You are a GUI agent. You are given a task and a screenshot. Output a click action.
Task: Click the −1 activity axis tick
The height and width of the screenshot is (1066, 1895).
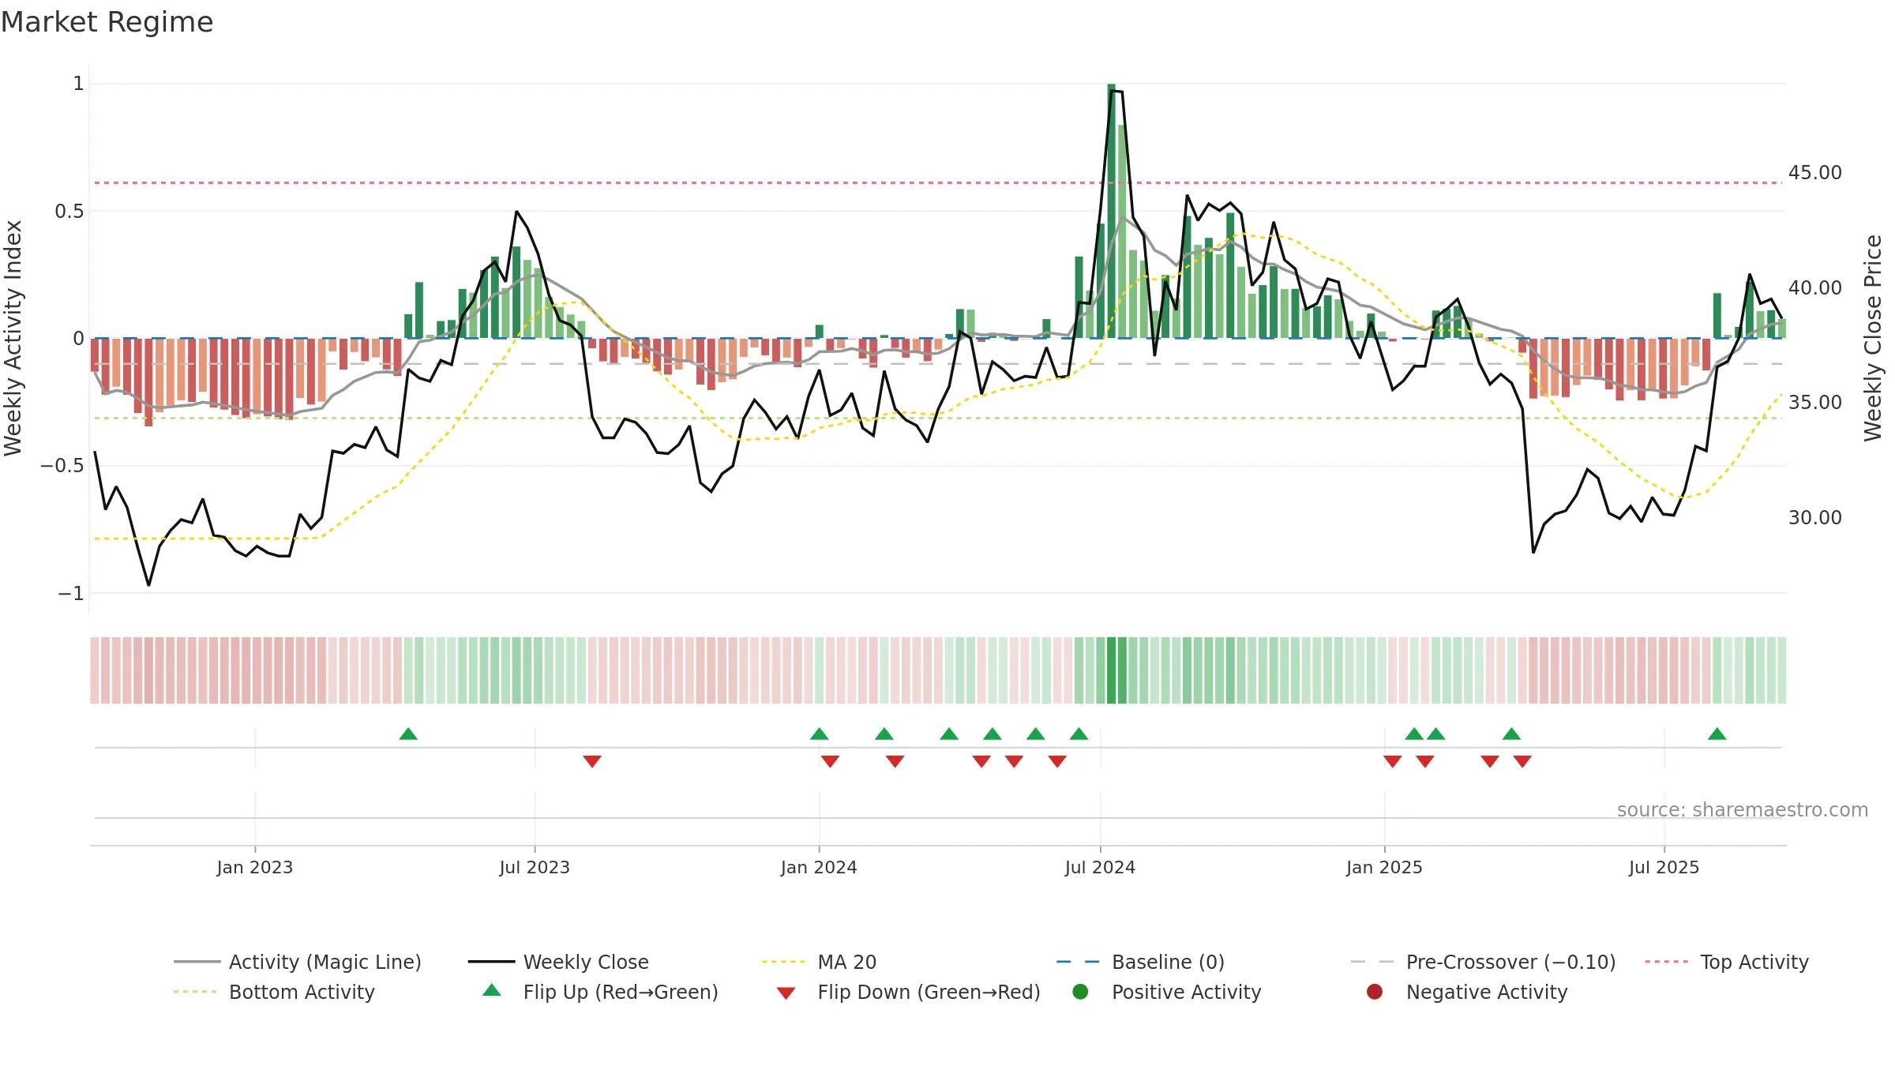click(x=70, y=593)
